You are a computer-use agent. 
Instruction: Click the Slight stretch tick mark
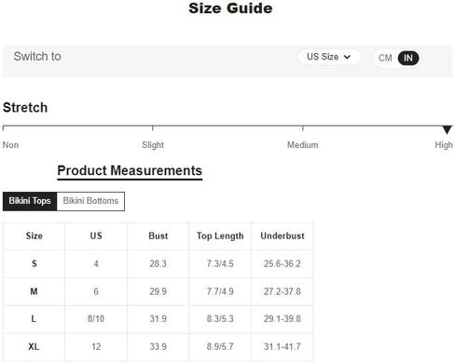tap(153, 128)
